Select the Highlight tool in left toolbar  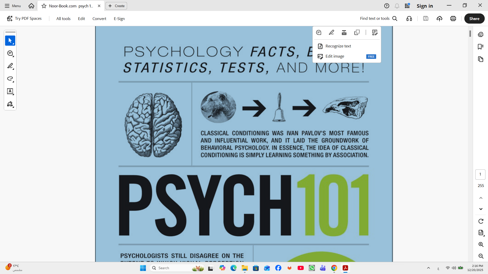point(10,66)
